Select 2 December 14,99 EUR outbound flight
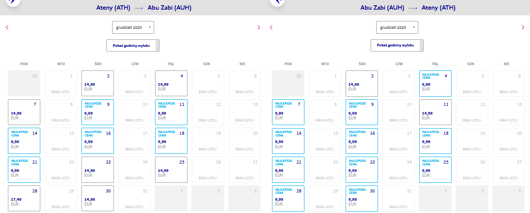 pyautogui.click(x=98, y=83)
